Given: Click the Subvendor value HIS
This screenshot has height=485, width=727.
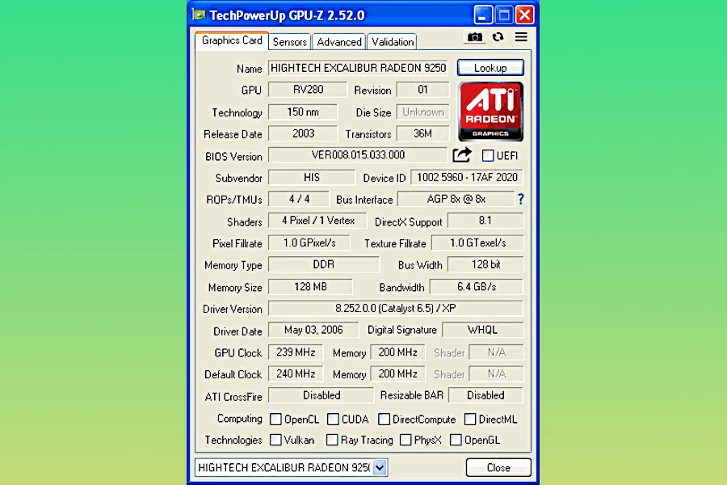Looking at the screenshot, I should (312, 177).
